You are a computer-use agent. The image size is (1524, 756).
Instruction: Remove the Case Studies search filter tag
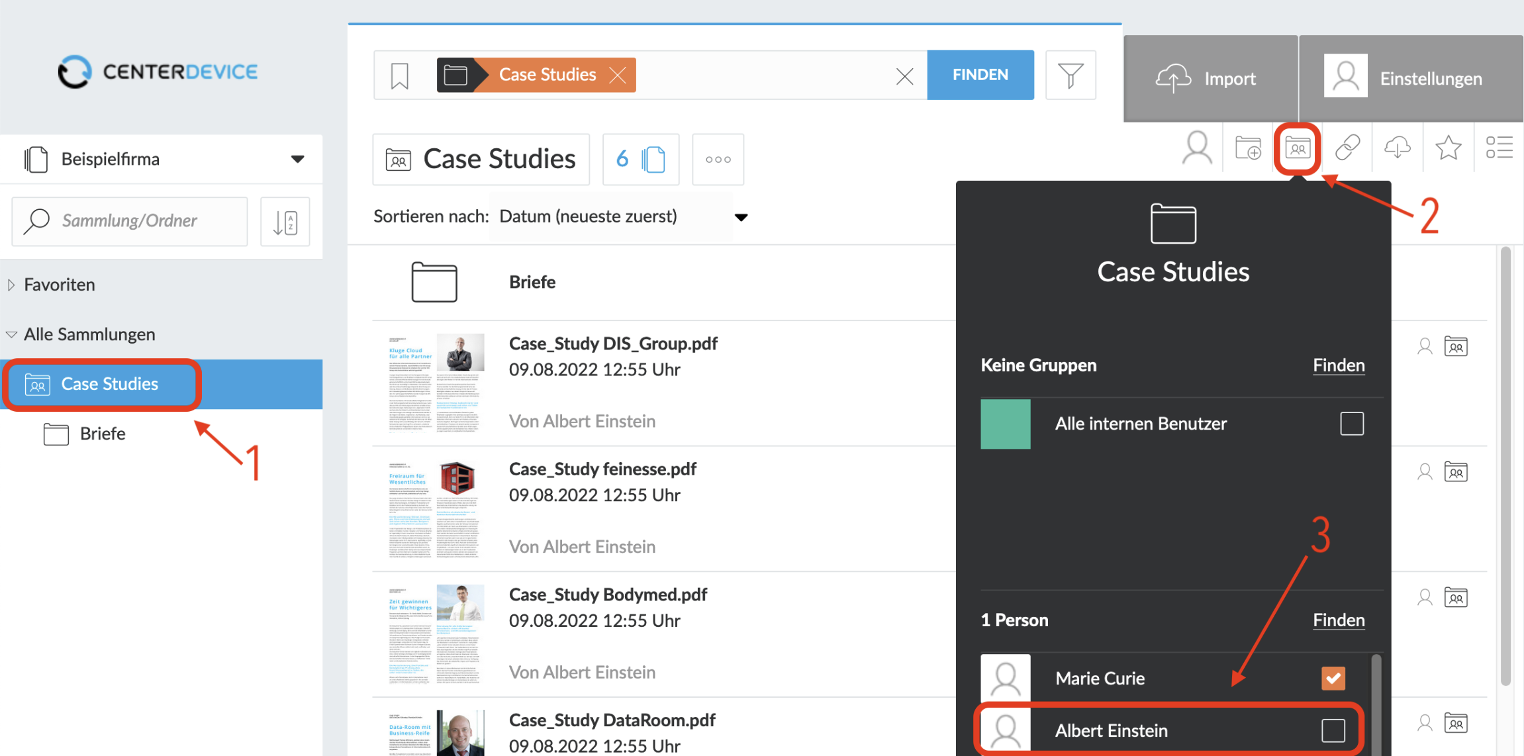617,75
